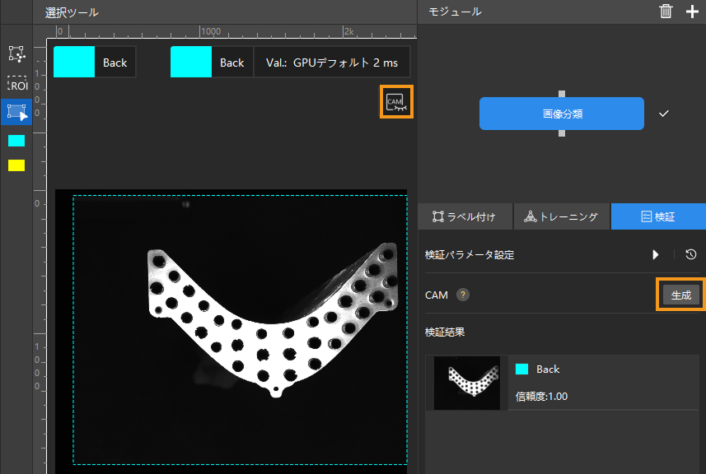This screenshot has height=474, width=706.
Task: Delete module with the trash icon
Action: coord(666,12)
